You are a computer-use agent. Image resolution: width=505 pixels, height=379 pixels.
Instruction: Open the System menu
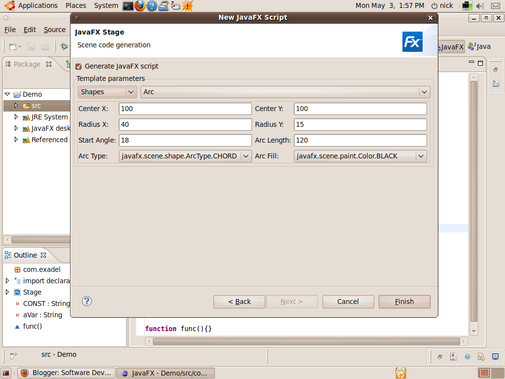pos(106,5)
